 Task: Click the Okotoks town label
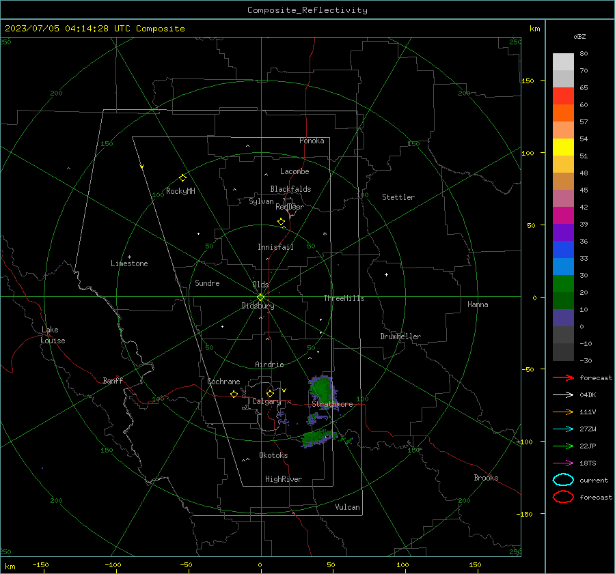[273, 455]
